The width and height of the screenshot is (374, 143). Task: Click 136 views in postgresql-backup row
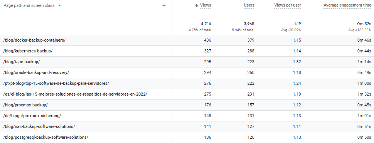click(x=208, y=137)
